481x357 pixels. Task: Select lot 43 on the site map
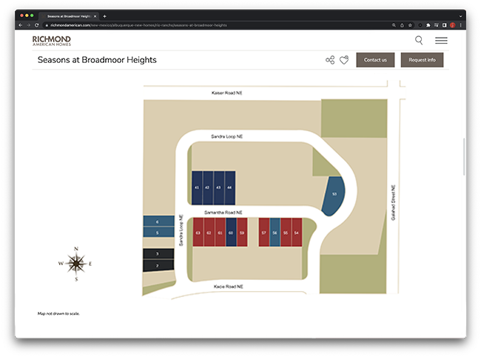pyautogui.click(x=219, y=187)
